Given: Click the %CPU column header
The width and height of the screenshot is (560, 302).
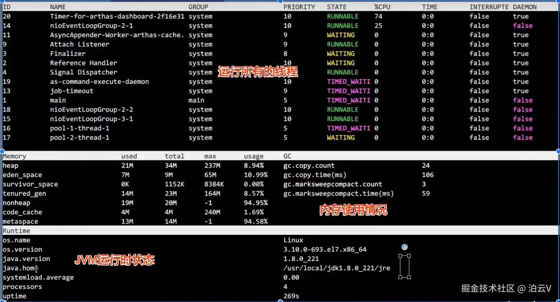Looking at the screenshot, I should pos(382,7).
